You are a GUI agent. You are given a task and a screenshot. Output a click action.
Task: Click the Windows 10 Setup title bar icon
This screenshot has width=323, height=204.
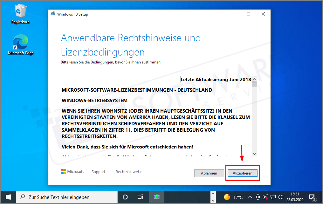[53, 14]
